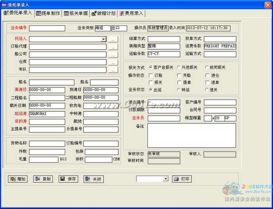Viewport: 273px width, 209px height.
Task: Click the 毛重 input field
Action: coord(44,160)
